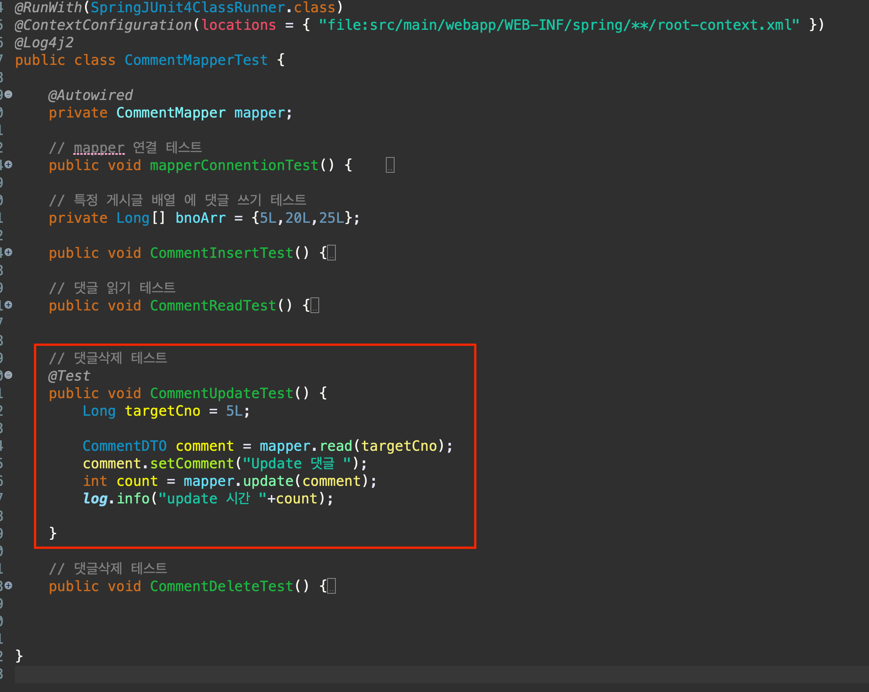This screenshot has width=869, height=692.
Task: Click the underlined word mapper in comment
Action: coord(99,148)
